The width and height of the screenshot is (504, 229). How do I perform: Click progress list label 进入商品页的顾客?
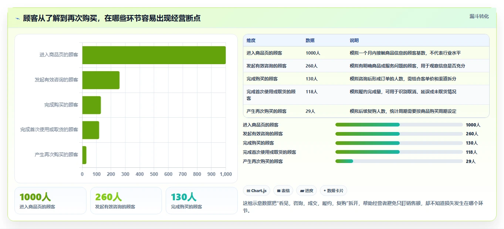point(261,125)
